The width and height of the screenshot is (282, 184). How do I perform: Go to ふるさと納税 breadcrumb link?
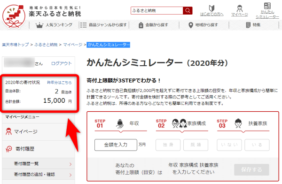(x=46, y=45)
